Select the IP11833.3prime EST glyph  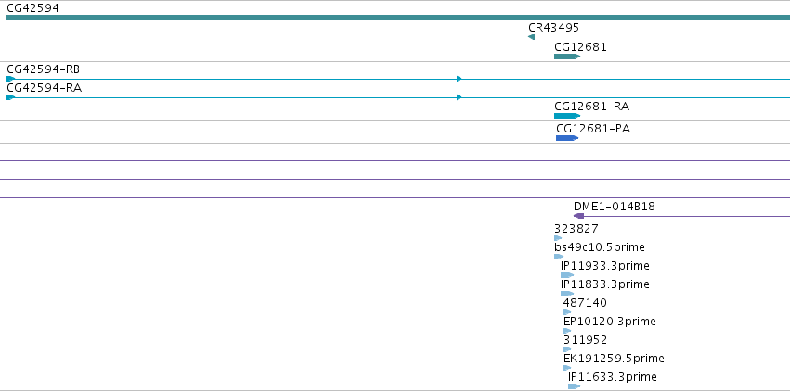coord(567,294)
